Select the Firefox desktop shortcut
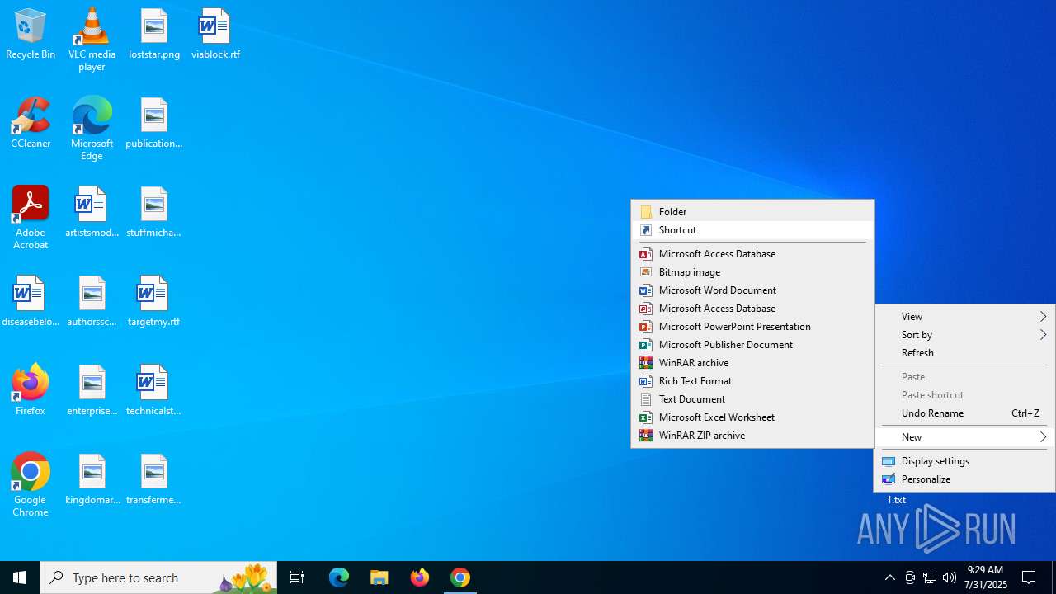This screenshot has width=1056, height=594. click(31, 391)
